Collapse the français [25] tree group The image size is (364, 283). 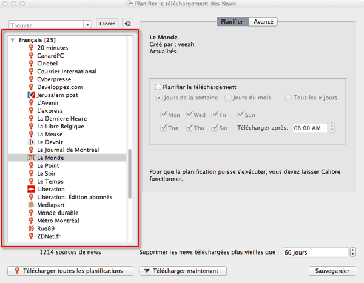[13, 40]
